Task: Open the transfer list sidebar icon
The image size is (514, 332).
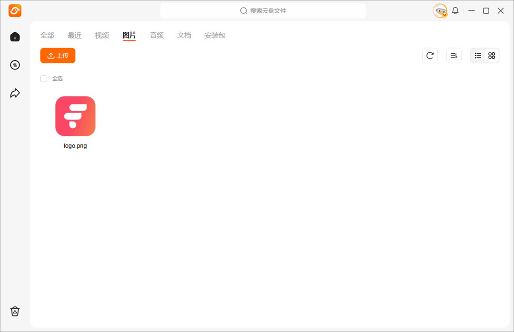Action: (x=15, y=65)
